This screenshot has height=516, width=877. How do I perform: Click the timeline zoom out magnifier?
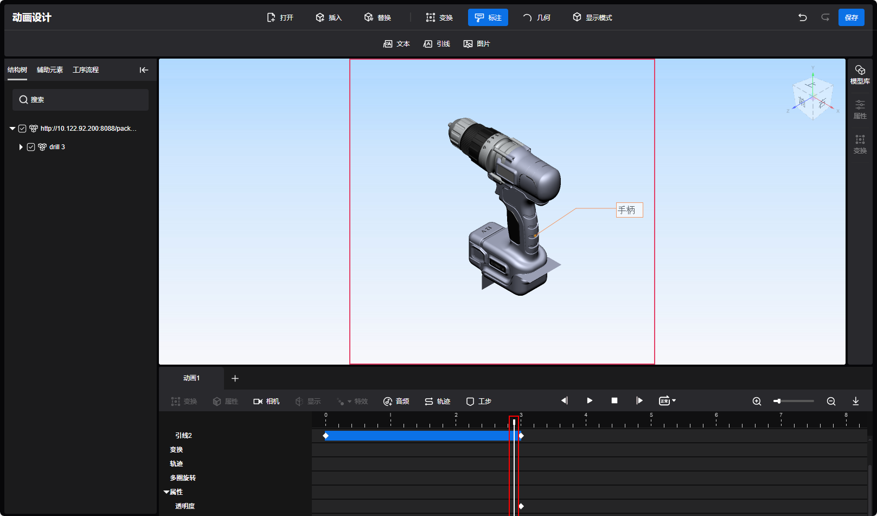pos(831,401)
